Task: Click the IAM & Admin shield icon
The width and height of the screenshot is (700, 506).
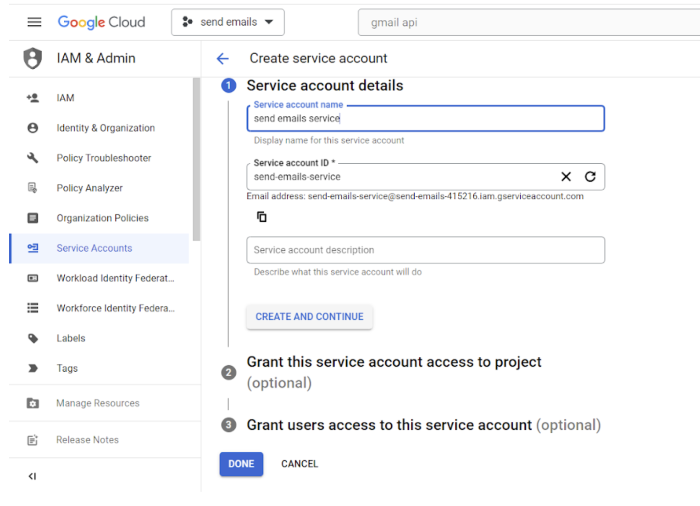Action: pos(33,58)
